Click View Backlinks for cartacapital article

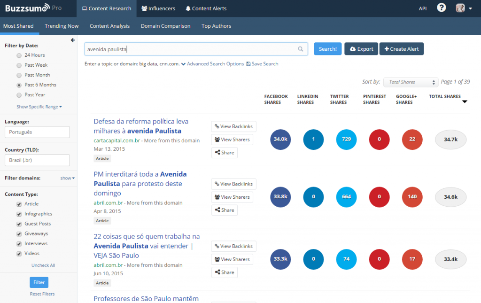(x=233, y=126)
